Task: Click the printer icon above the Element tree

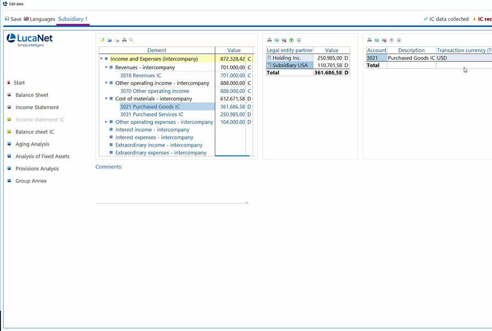Action: 124,40
